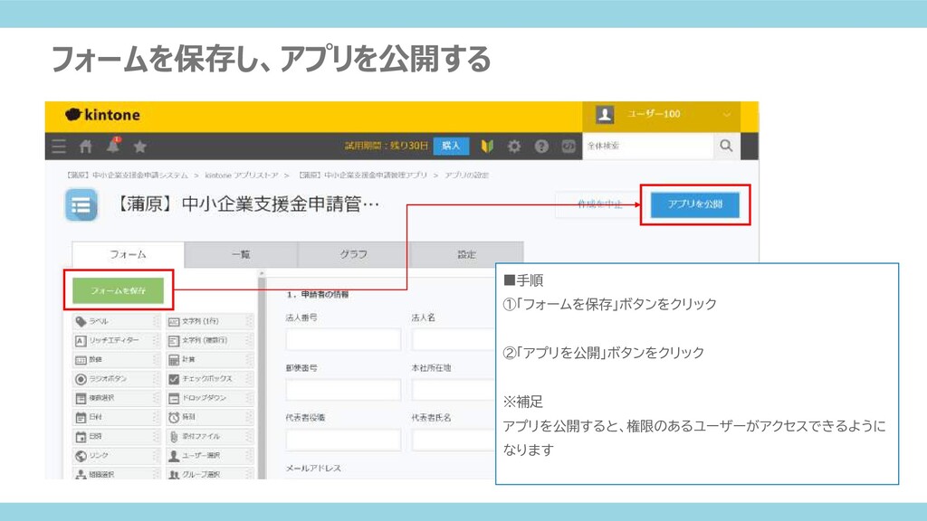The height and width of the screenshot is (521, 927).
Task: Open settings gear icon in header
Action: click(x=514, y=147)
